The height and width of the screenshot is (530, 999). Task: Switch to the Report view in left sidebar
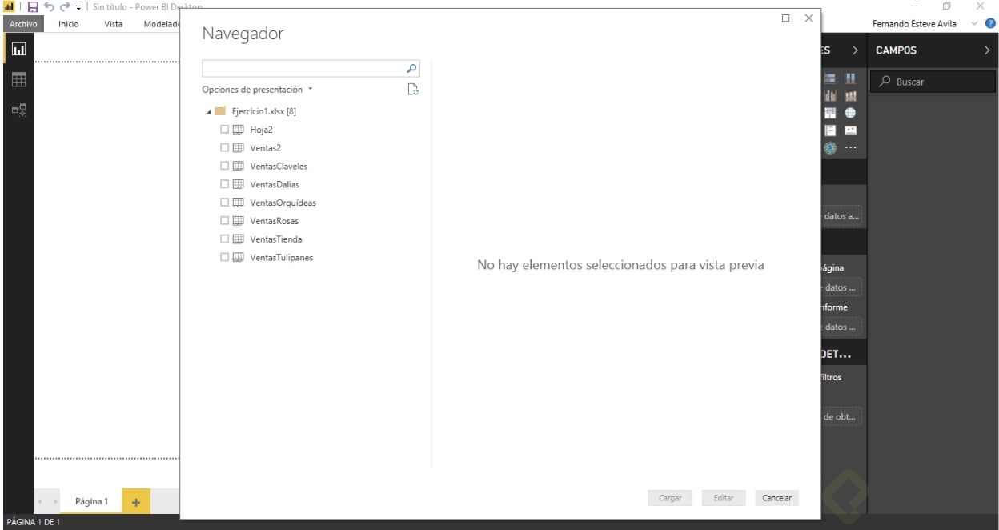[18, 50]
